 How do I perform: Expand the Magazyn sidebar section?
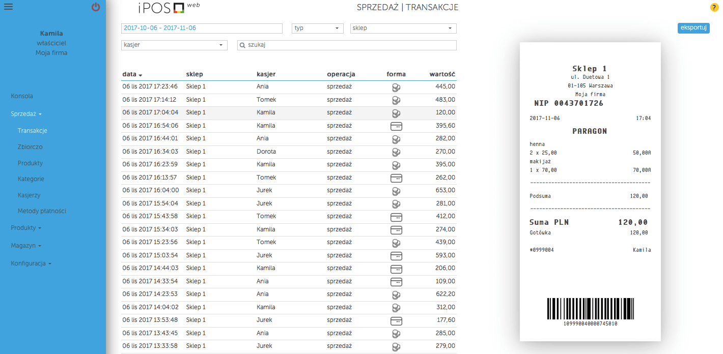coord(26,246)
